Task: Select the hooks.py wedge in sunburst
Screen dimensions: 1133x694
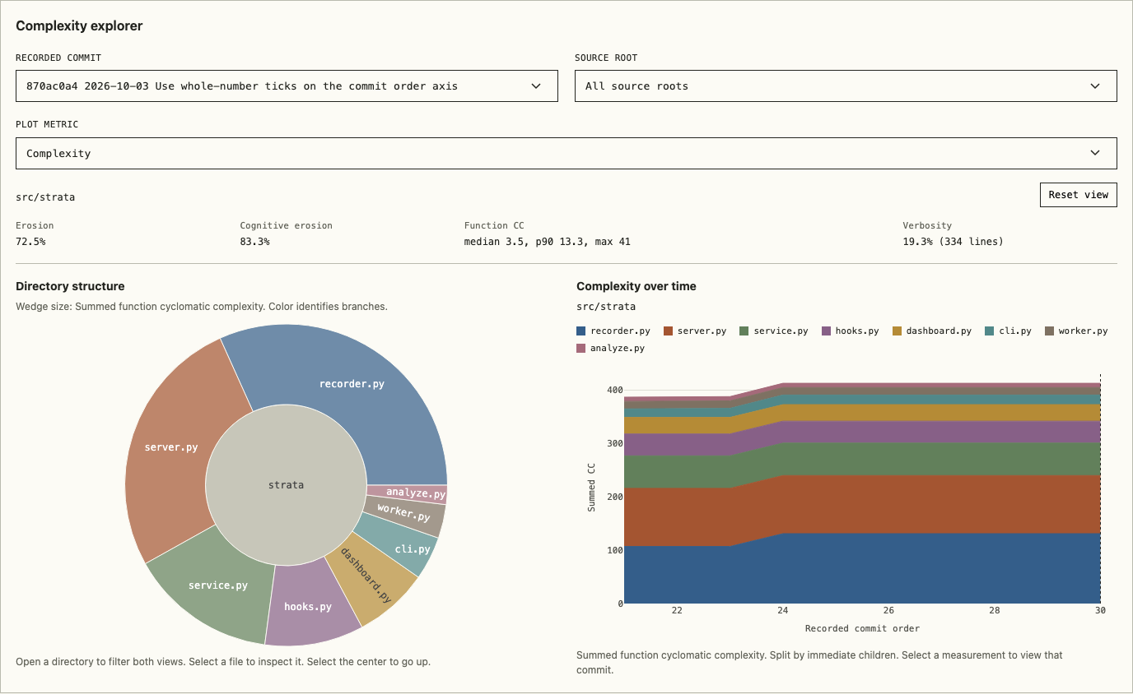Action: 308,607
